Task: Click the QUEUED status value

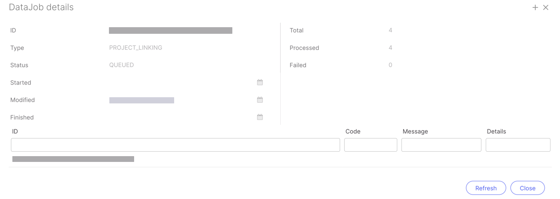Action: click(x=122, y=65)
